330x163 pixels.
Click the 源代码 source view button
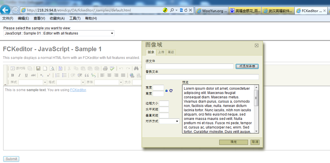point(18,68)
